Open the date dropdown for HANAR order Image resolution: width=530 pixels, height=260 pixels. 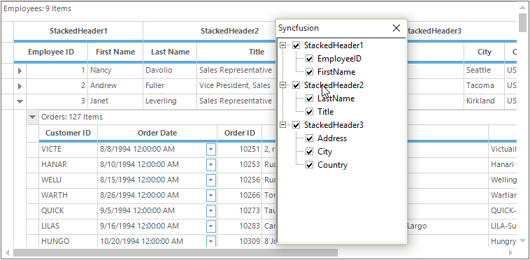211,164
